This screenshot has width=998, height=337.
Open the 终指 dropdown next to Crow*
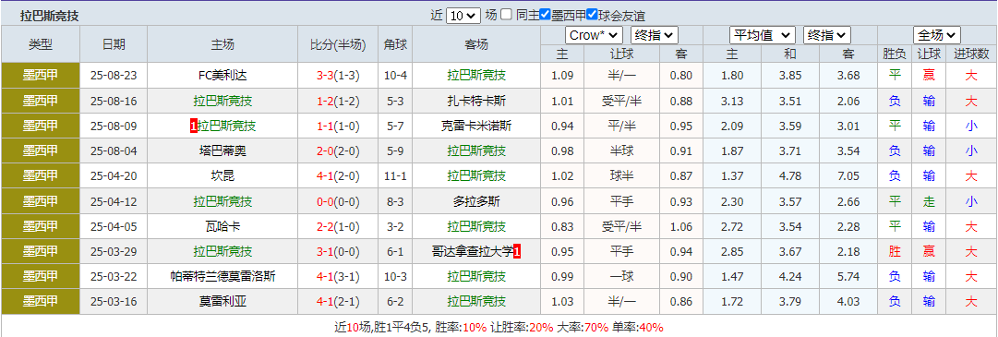tap(655, 35)
